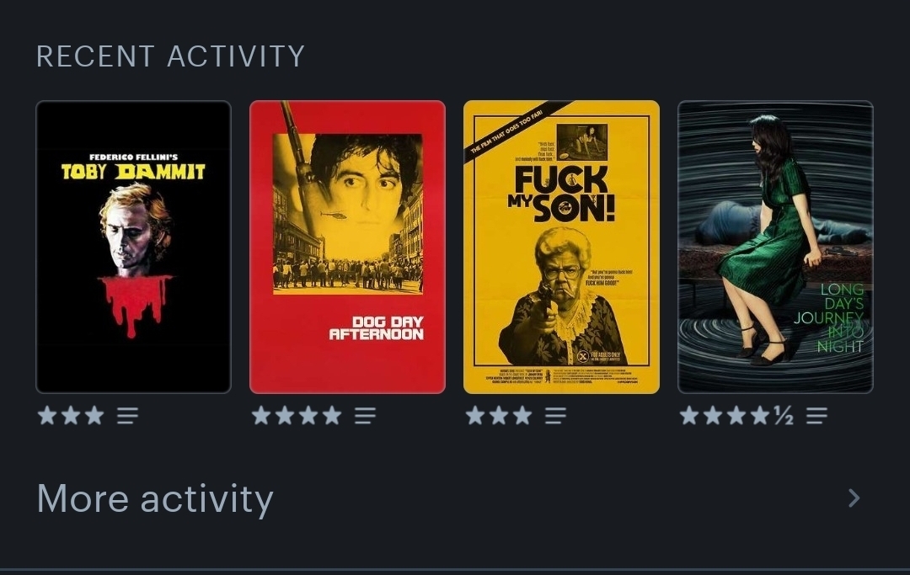Open Long Day's Journey Into Night poster
Image resolution: width=910 pixels, height=575 pixels.
pyautogui.click(x=775, y=247)
